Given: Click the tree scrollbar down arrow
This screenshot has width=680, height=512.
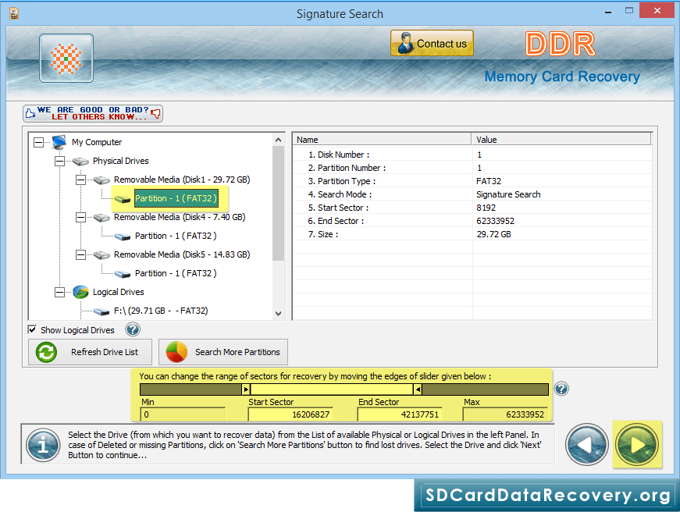Looking at the screenshot, I should pos(279,314).
